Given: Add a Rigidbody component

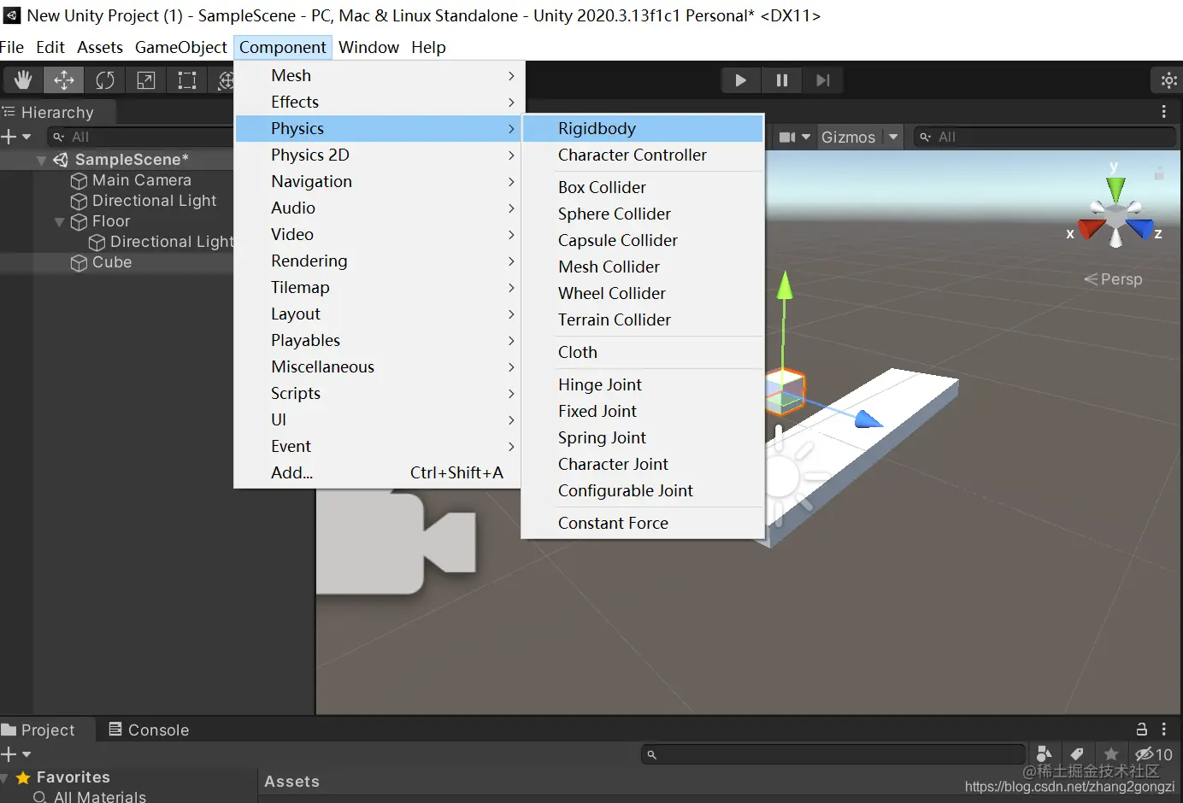Looking at the screenshot, I should tap(642, 128).
